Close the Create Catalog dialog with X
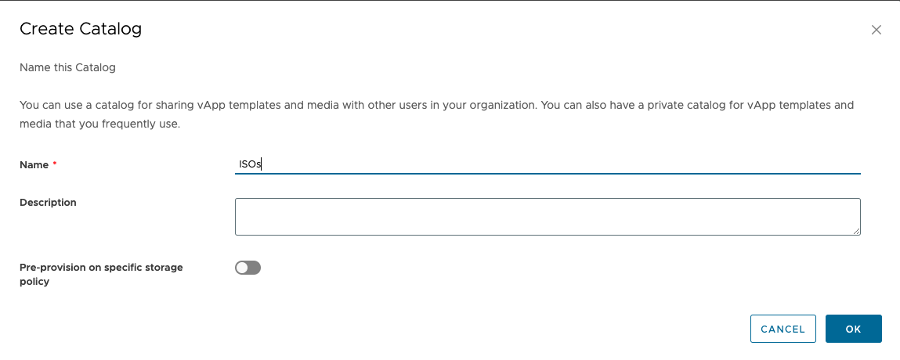The width and height of the screenshot is (900, 360). 876,30
